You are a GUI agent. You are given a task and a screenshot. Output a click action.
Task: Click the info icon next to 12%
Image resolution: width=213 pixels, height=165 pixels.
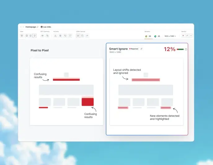coord(186,49)
